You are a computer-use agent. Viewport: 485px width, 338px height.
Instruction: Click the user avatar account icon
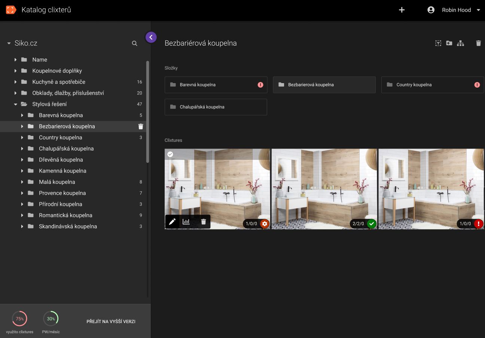431,10
